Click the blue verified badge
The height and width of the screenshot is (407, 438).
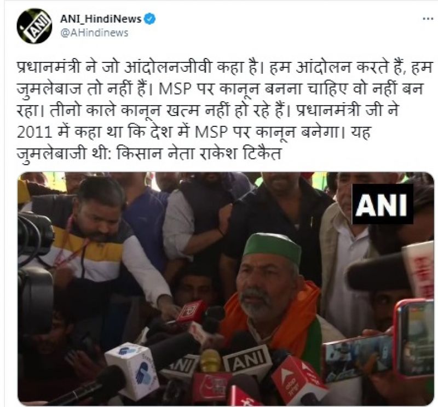149,19
